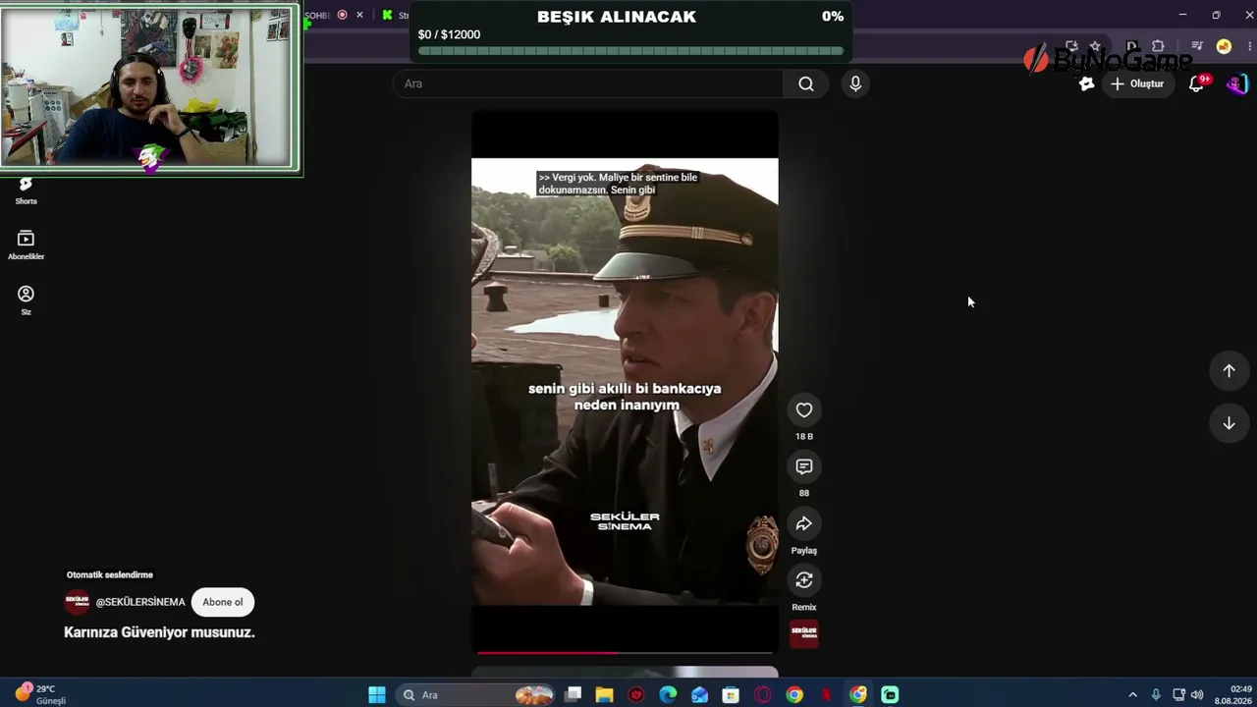Seek the Short using the red progress bar
Screen dimensions: 1257x707
[x=625, y=651]
